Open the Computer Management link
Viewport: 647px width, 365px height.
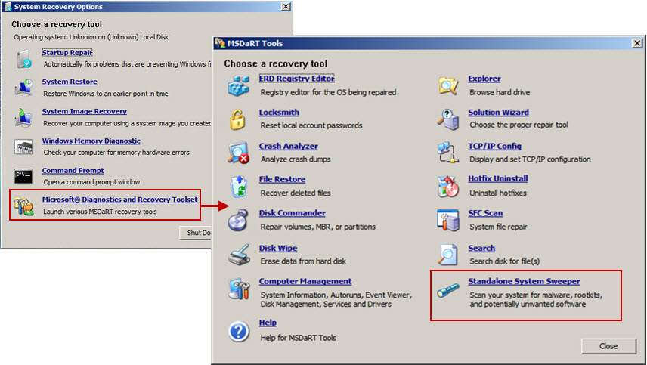[305, 281]
